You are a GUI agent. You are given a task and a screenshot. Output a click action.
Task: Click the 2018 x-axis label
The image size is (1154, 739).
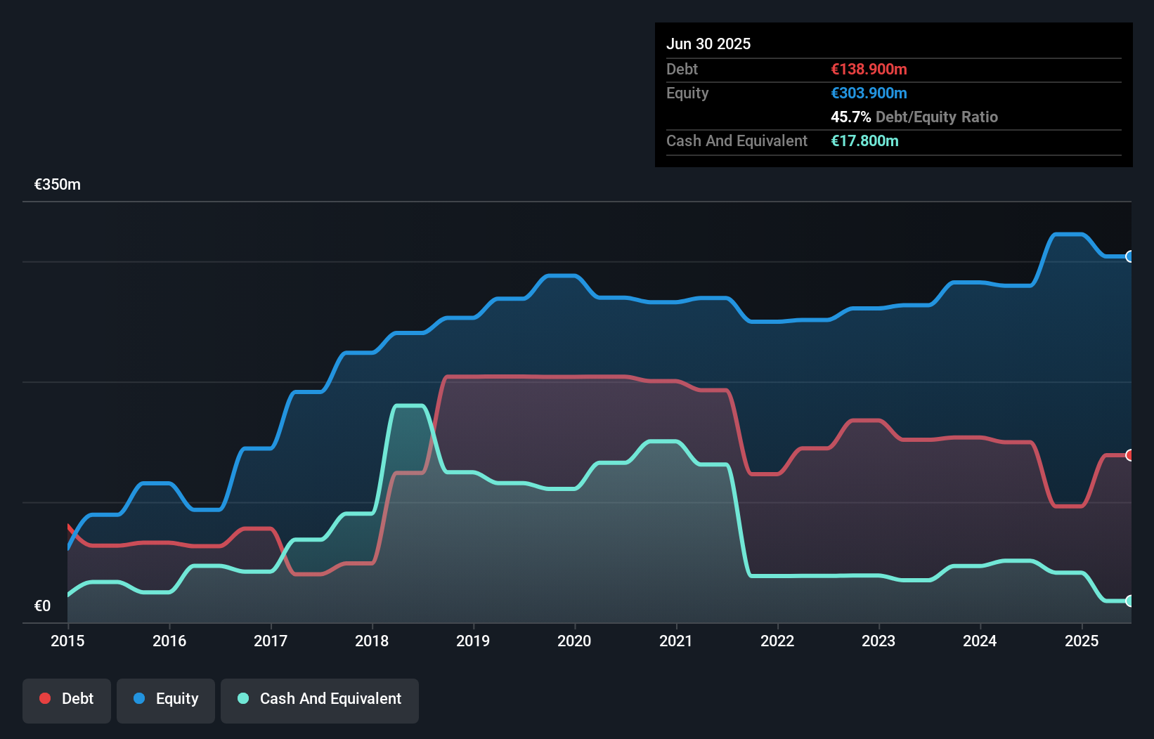pos(372,641)
